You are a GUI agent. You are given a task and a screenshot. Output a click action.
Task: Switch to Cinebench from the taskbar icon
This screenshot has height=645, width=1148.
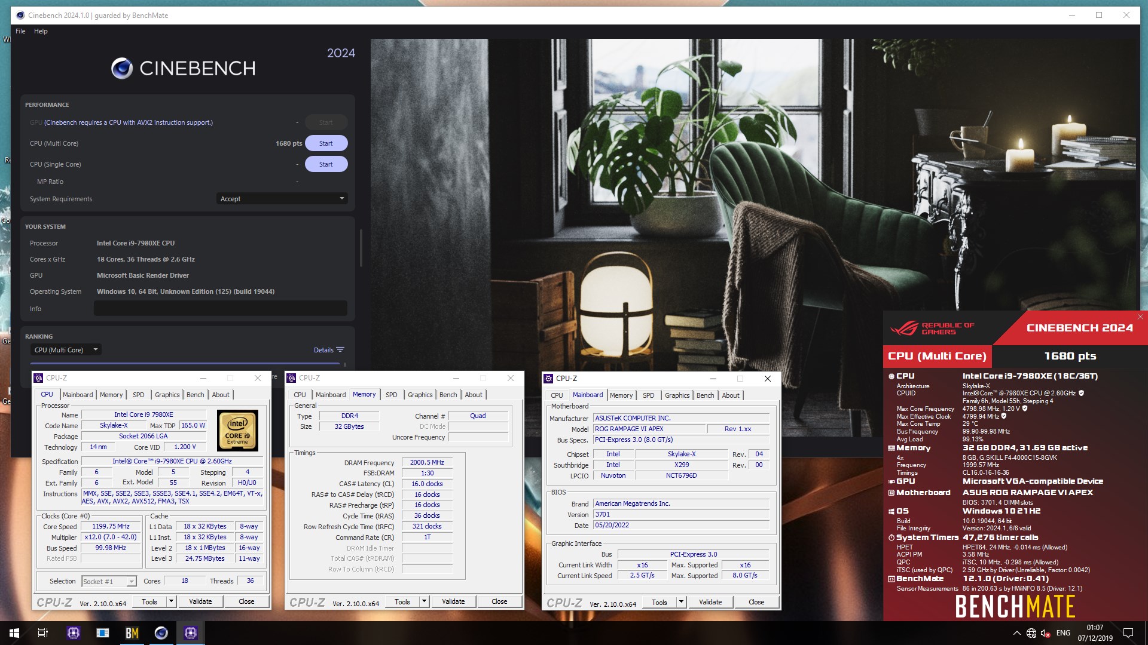[x=161, y=633]
